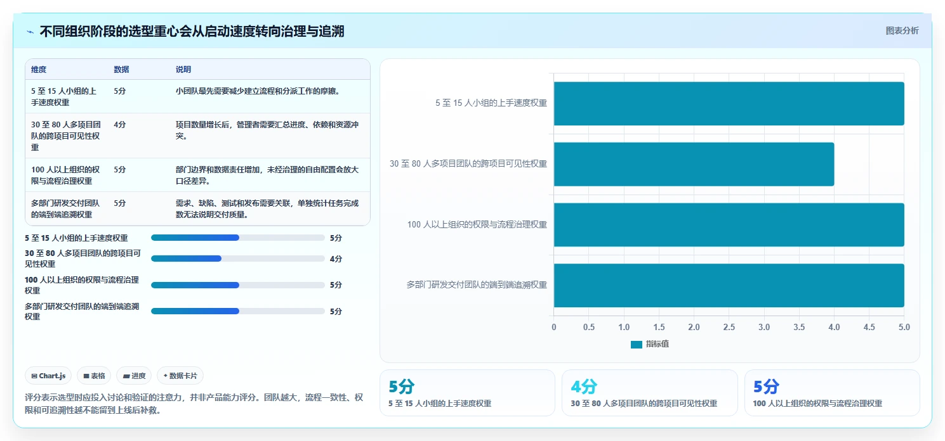
Task: Click description 项目数量增长后，管理者需要汇总进度
Action: (268, 131)
